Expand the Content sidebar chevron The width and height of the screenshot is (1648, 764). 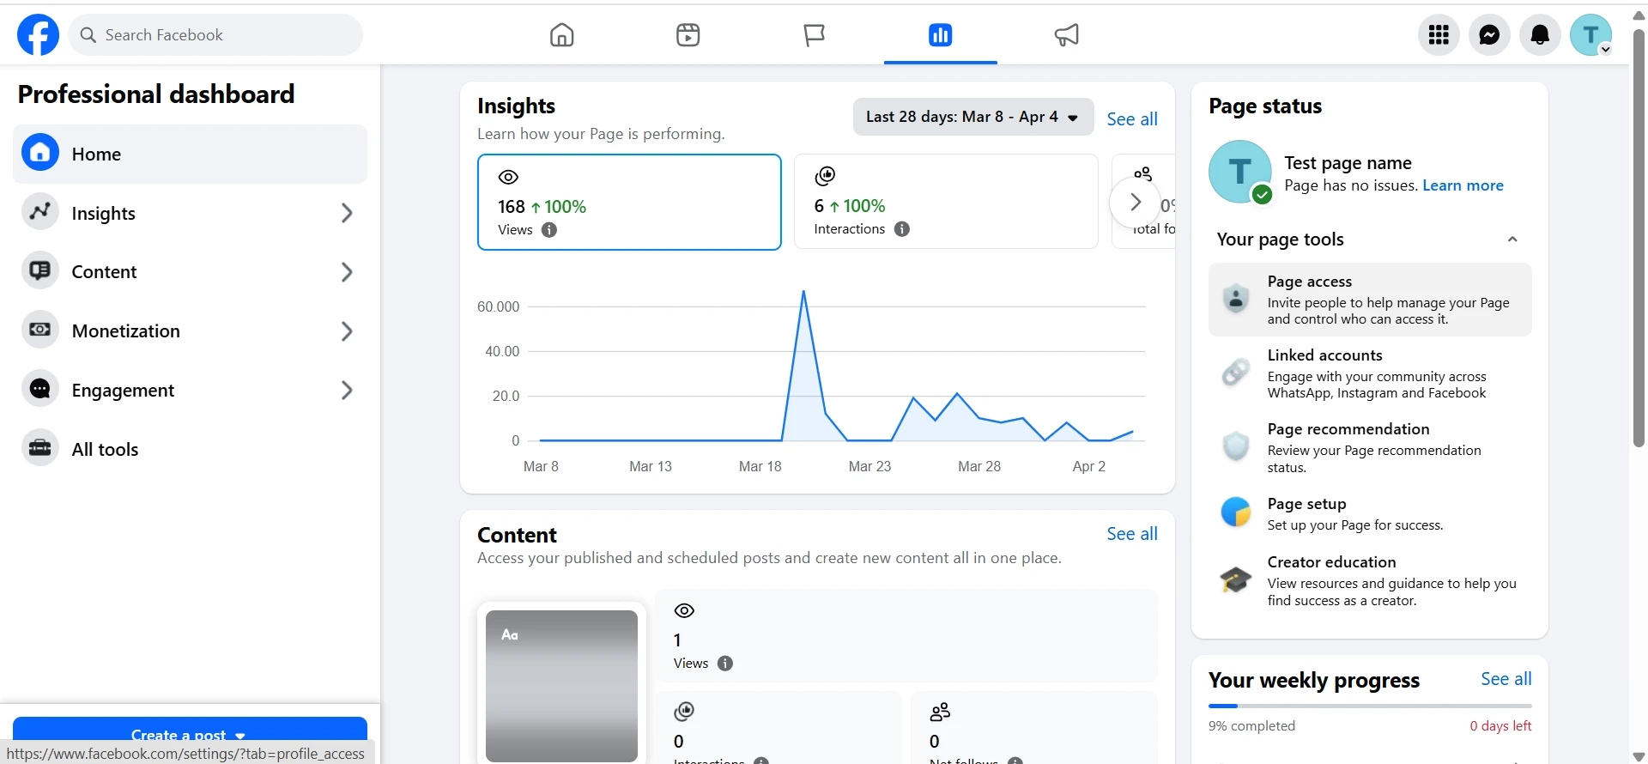point(347,272)
